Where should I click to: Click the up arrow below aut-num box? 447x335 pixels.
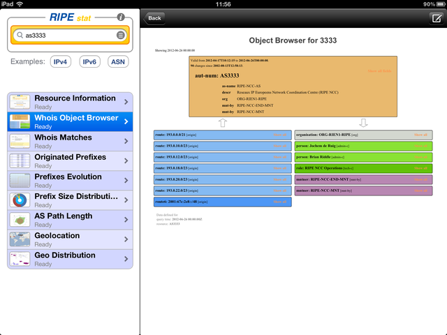(x=223, y=123)
